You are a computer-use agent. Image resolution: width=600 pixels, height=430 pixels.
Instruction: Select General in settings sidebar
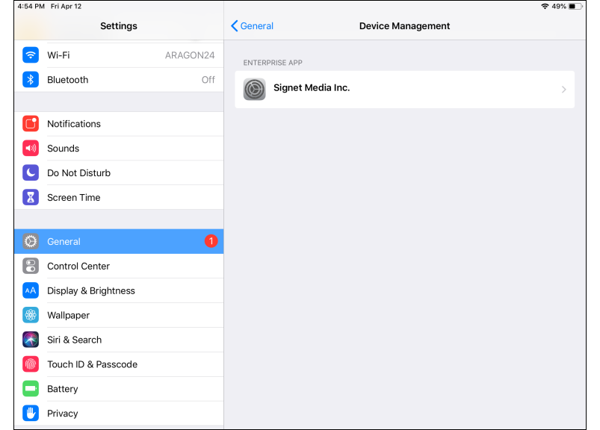tap(64, 242)
